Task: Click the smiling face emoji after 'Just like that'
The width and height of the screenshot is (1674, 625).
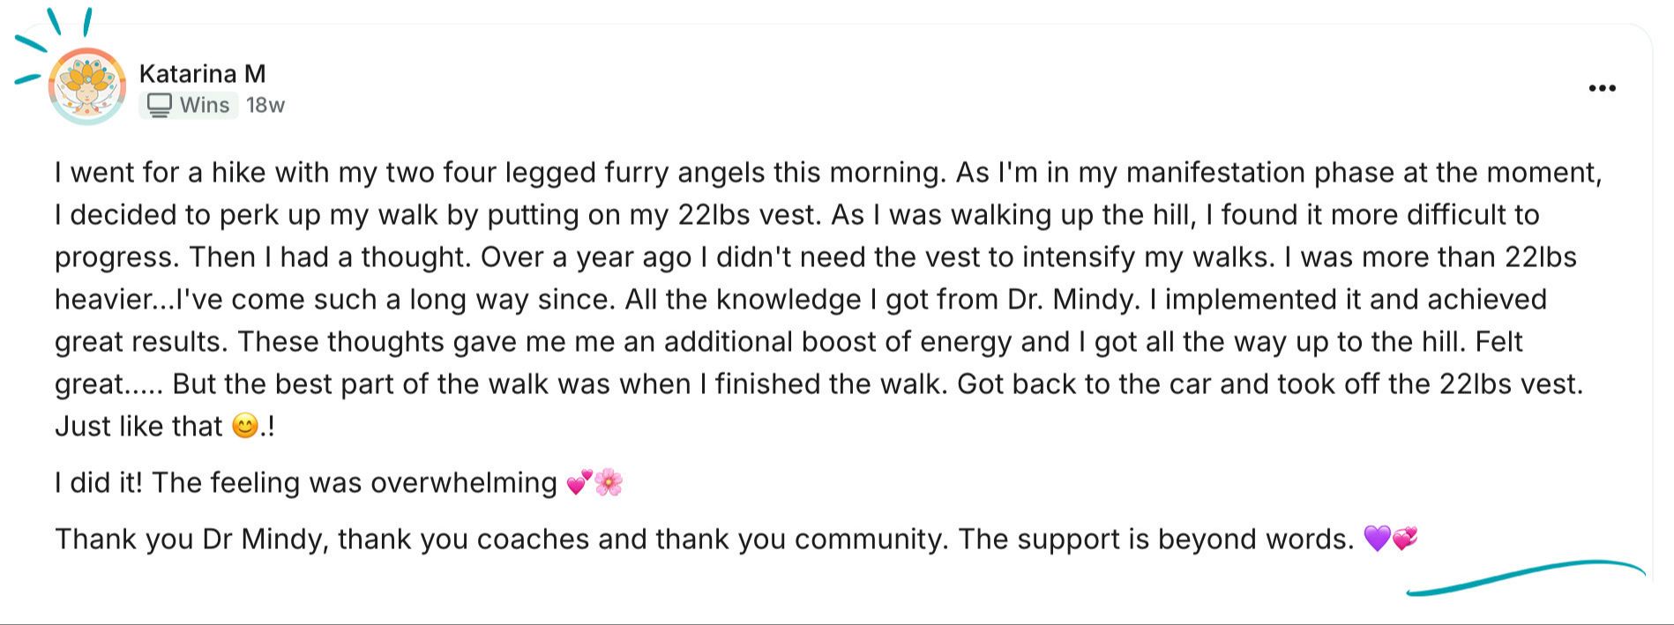Action: (x=244, y=427)
